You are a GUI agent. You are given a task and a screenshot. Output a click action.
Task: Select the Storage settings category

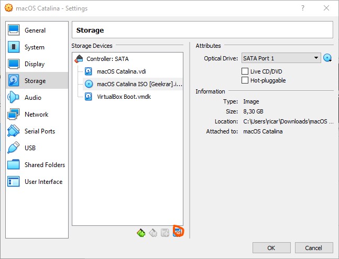click(x=37, y=80)
